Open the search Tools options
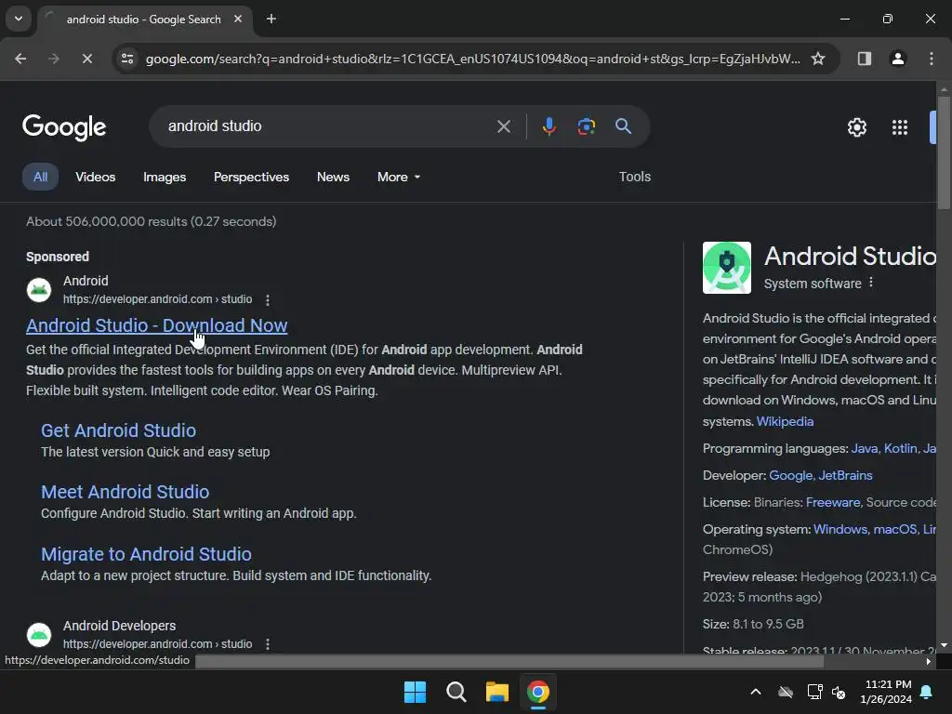Viewport: 952px width, 714px height. pyautogui.click(x=634, y=177)
